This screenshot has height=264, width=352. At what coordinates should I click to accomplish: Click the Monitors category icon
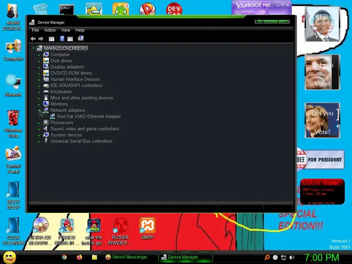[46, 104]
